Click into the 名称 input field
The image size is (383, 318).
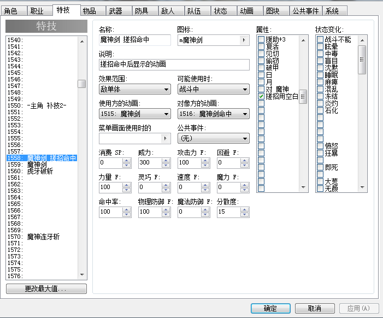135,40
